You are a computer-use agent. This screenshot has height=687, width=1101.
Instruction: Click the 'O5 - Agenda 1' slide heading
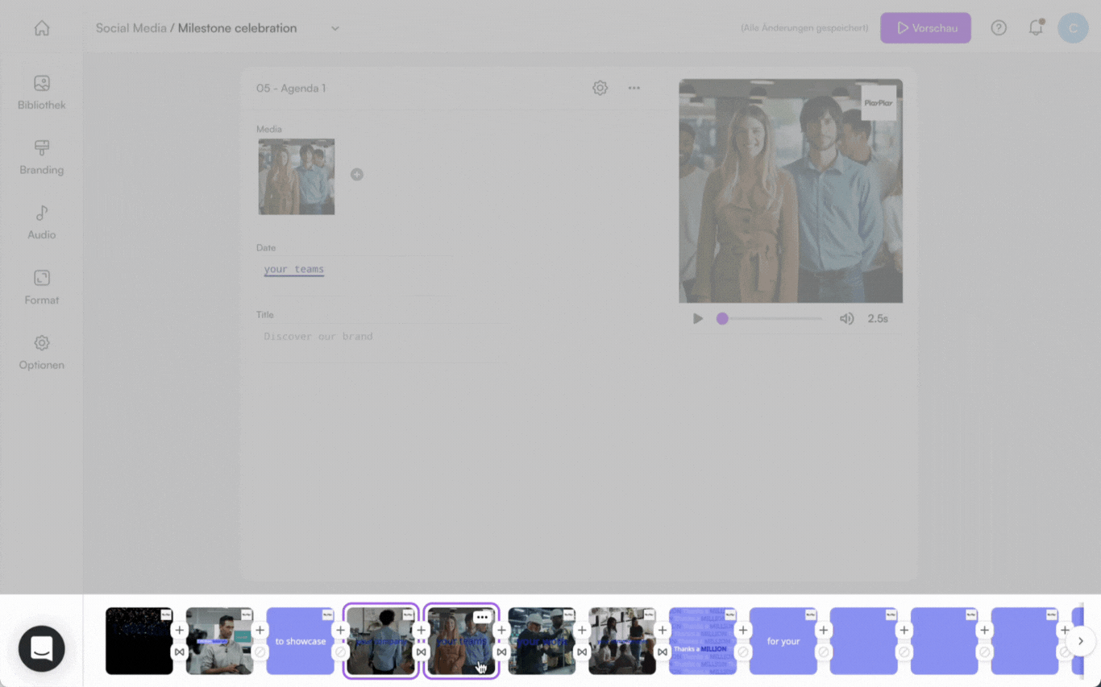point(291,89)
